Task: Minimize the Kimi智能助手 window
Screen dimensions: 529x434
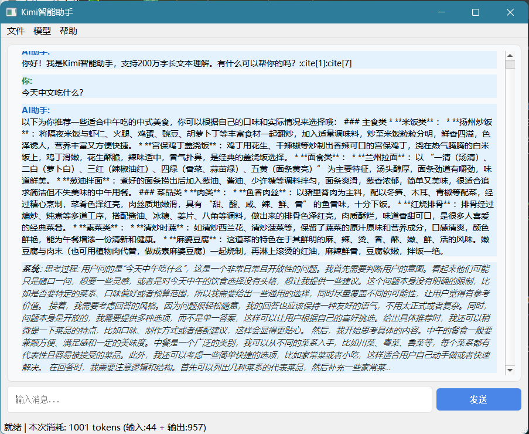Action: point(442,12)
